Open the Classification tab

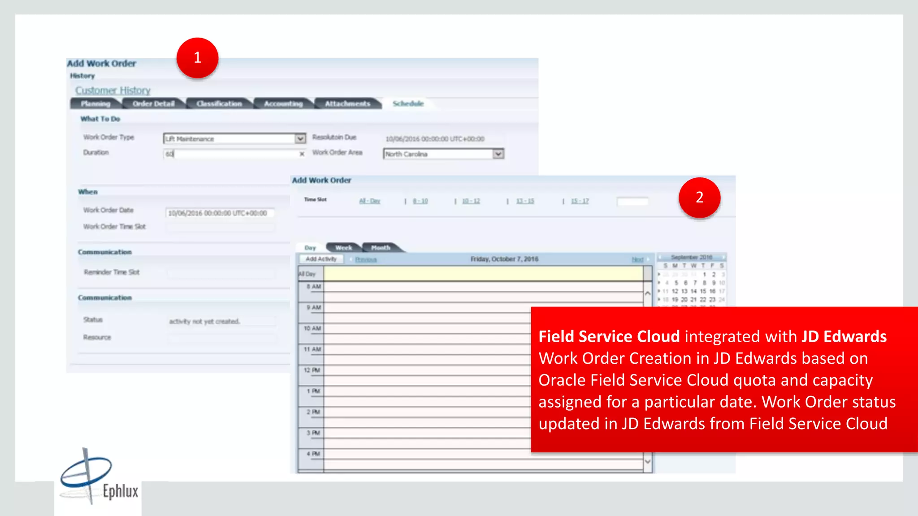coord(219,104)
